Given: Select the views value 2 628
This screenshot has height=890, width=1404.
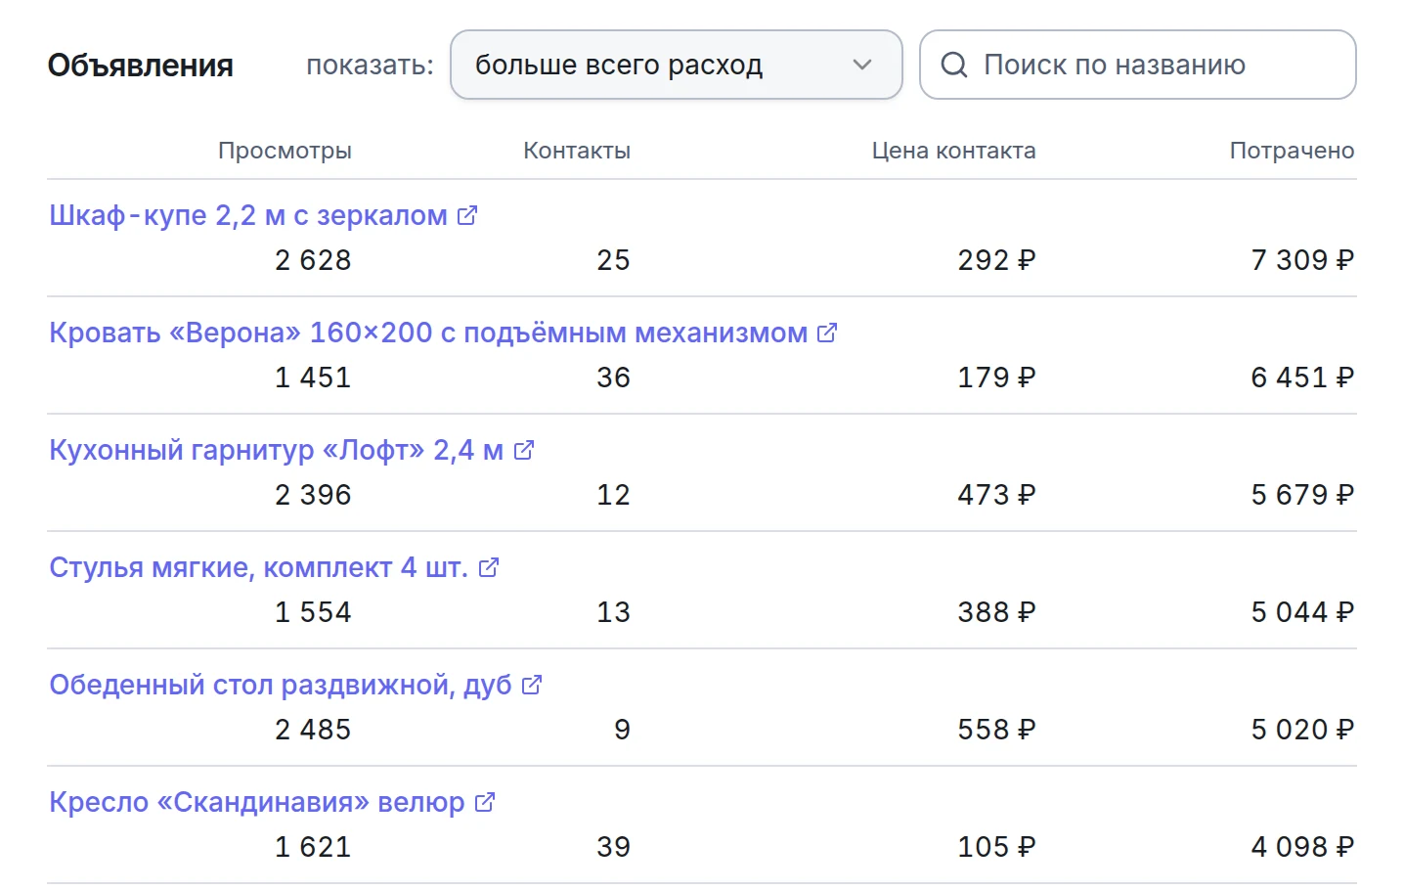Looking at the screenshot, I should click(x=313, y=260).
